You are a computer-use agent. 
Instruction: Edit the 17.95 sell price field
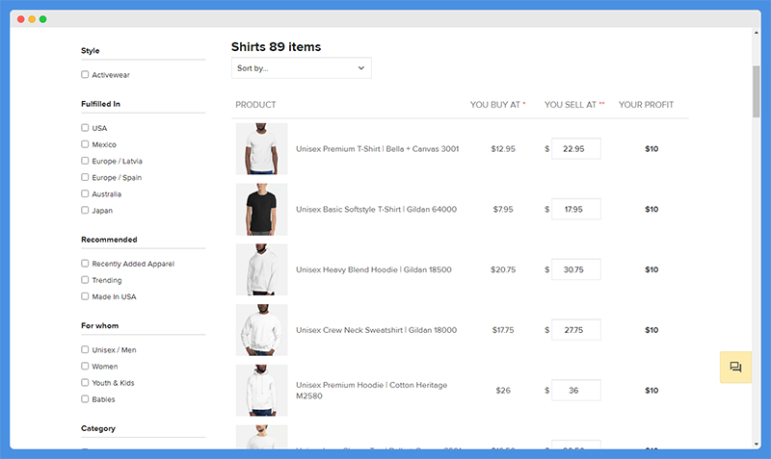[x=575, y=209]
